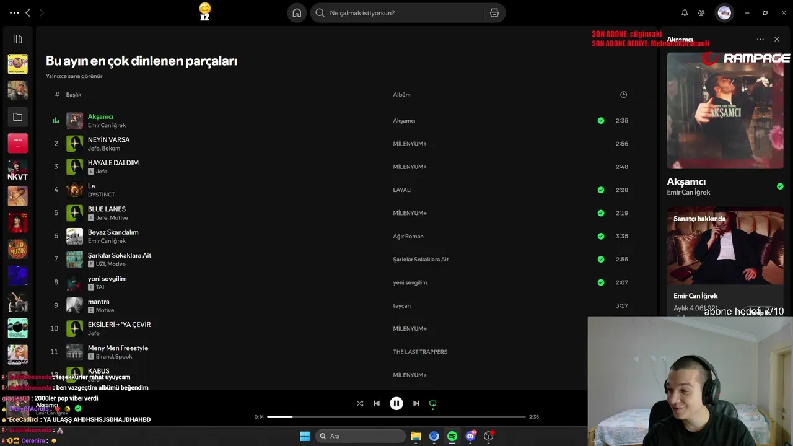Open Emir Can İğrek under Akşamcı in side panel
793x446 pixels.
pos(688,192)
